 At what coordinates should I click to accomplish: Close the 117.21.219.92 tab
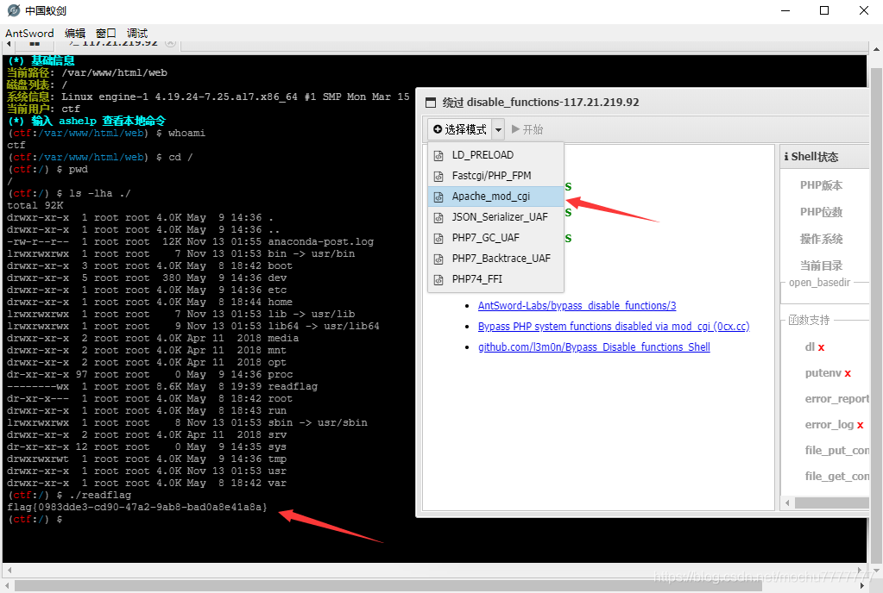(171, 43)
